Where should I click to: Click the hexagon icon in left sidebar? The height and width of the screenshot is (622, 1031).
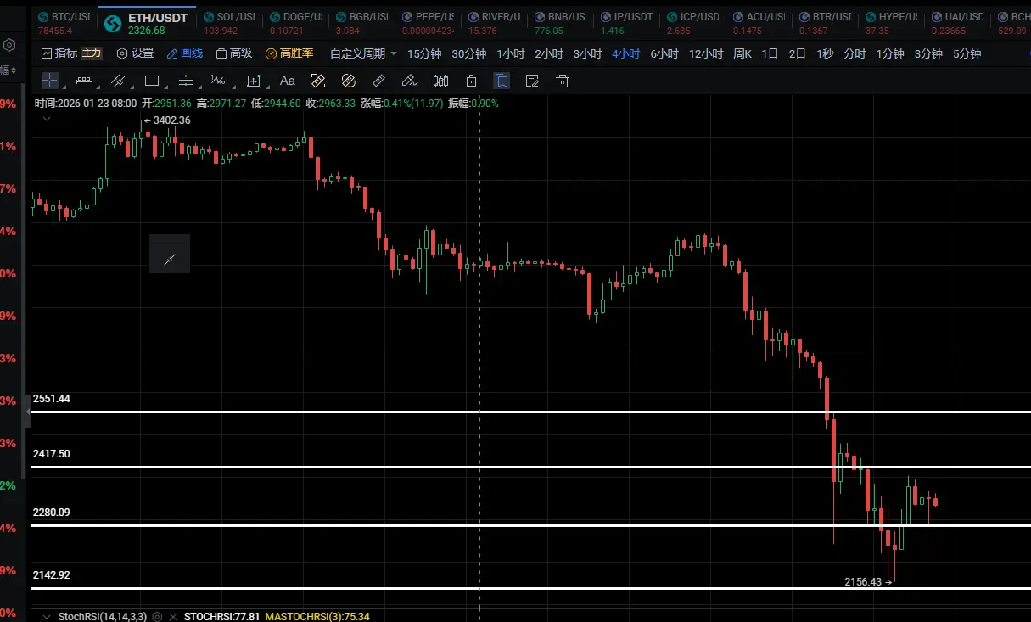click(x=8, y=45)
